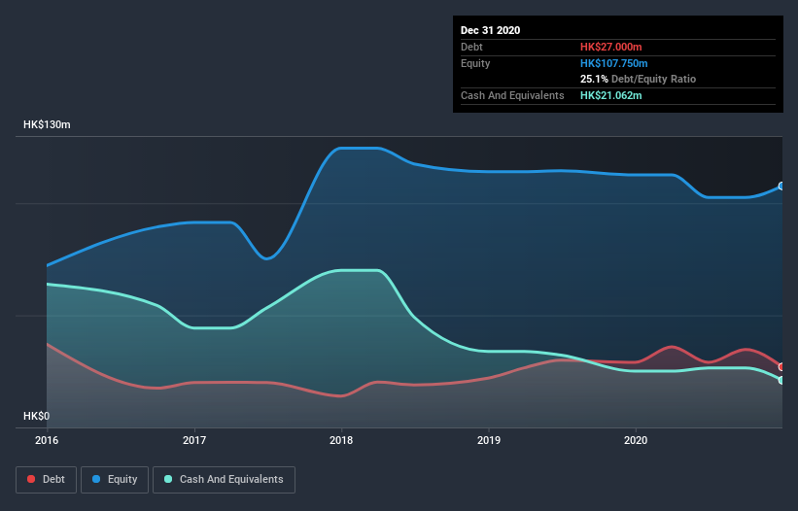Select the teal Cash endpoint marker
Screen dimensions: 798x511
[781, 380]
